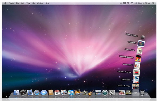Open System Preferences gear icon
Screen dimensions: 157x101
(x=112, y=93)
